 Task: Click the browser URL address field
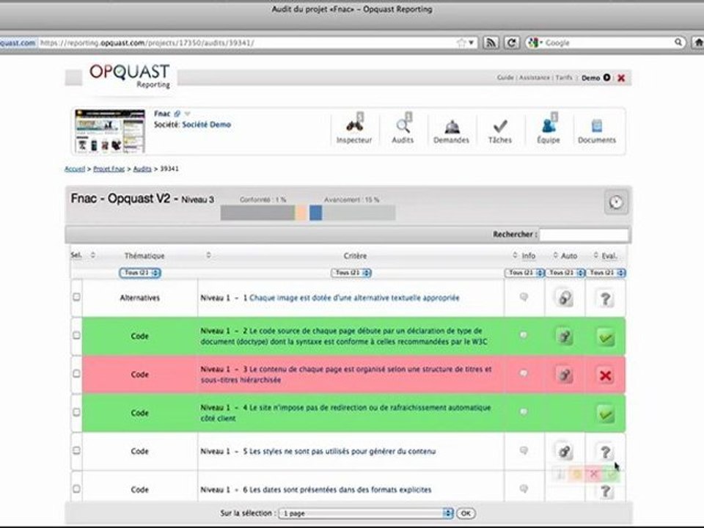point(247,43)
